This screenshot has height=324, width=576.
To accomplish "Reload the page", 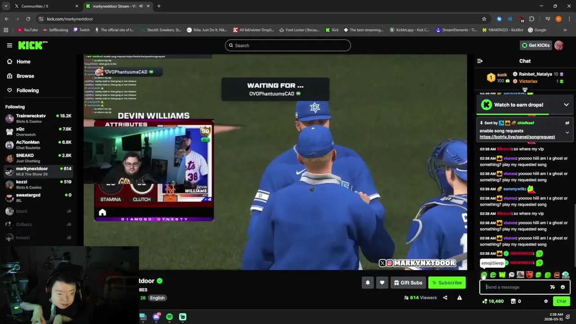I will 28,19.
